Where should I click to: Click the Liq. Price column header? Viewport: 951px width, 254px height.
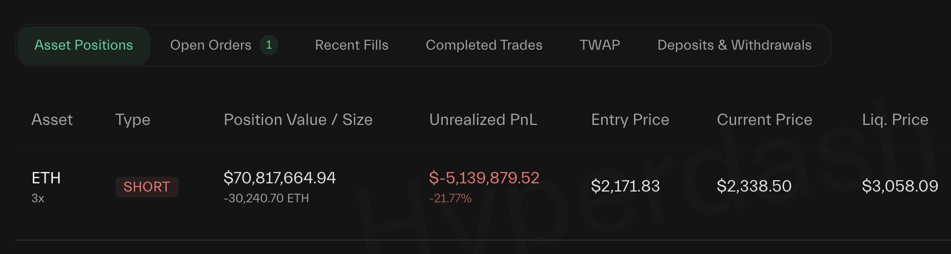[895, 120]
